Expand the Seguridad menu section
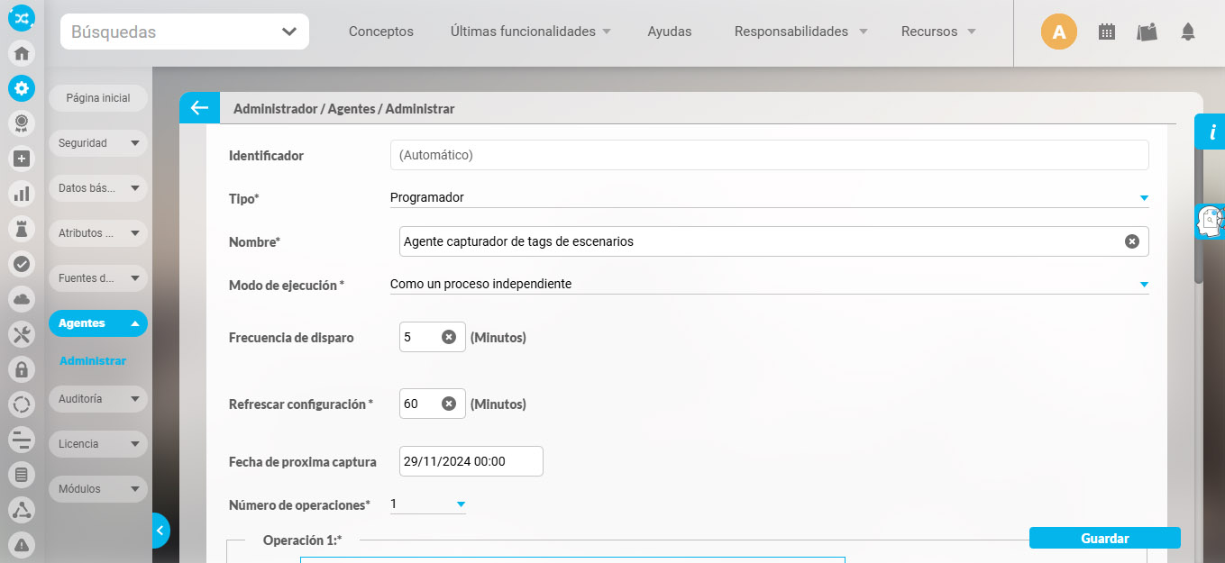Viewport: 1225px width, 563px height. coord(97,143)
